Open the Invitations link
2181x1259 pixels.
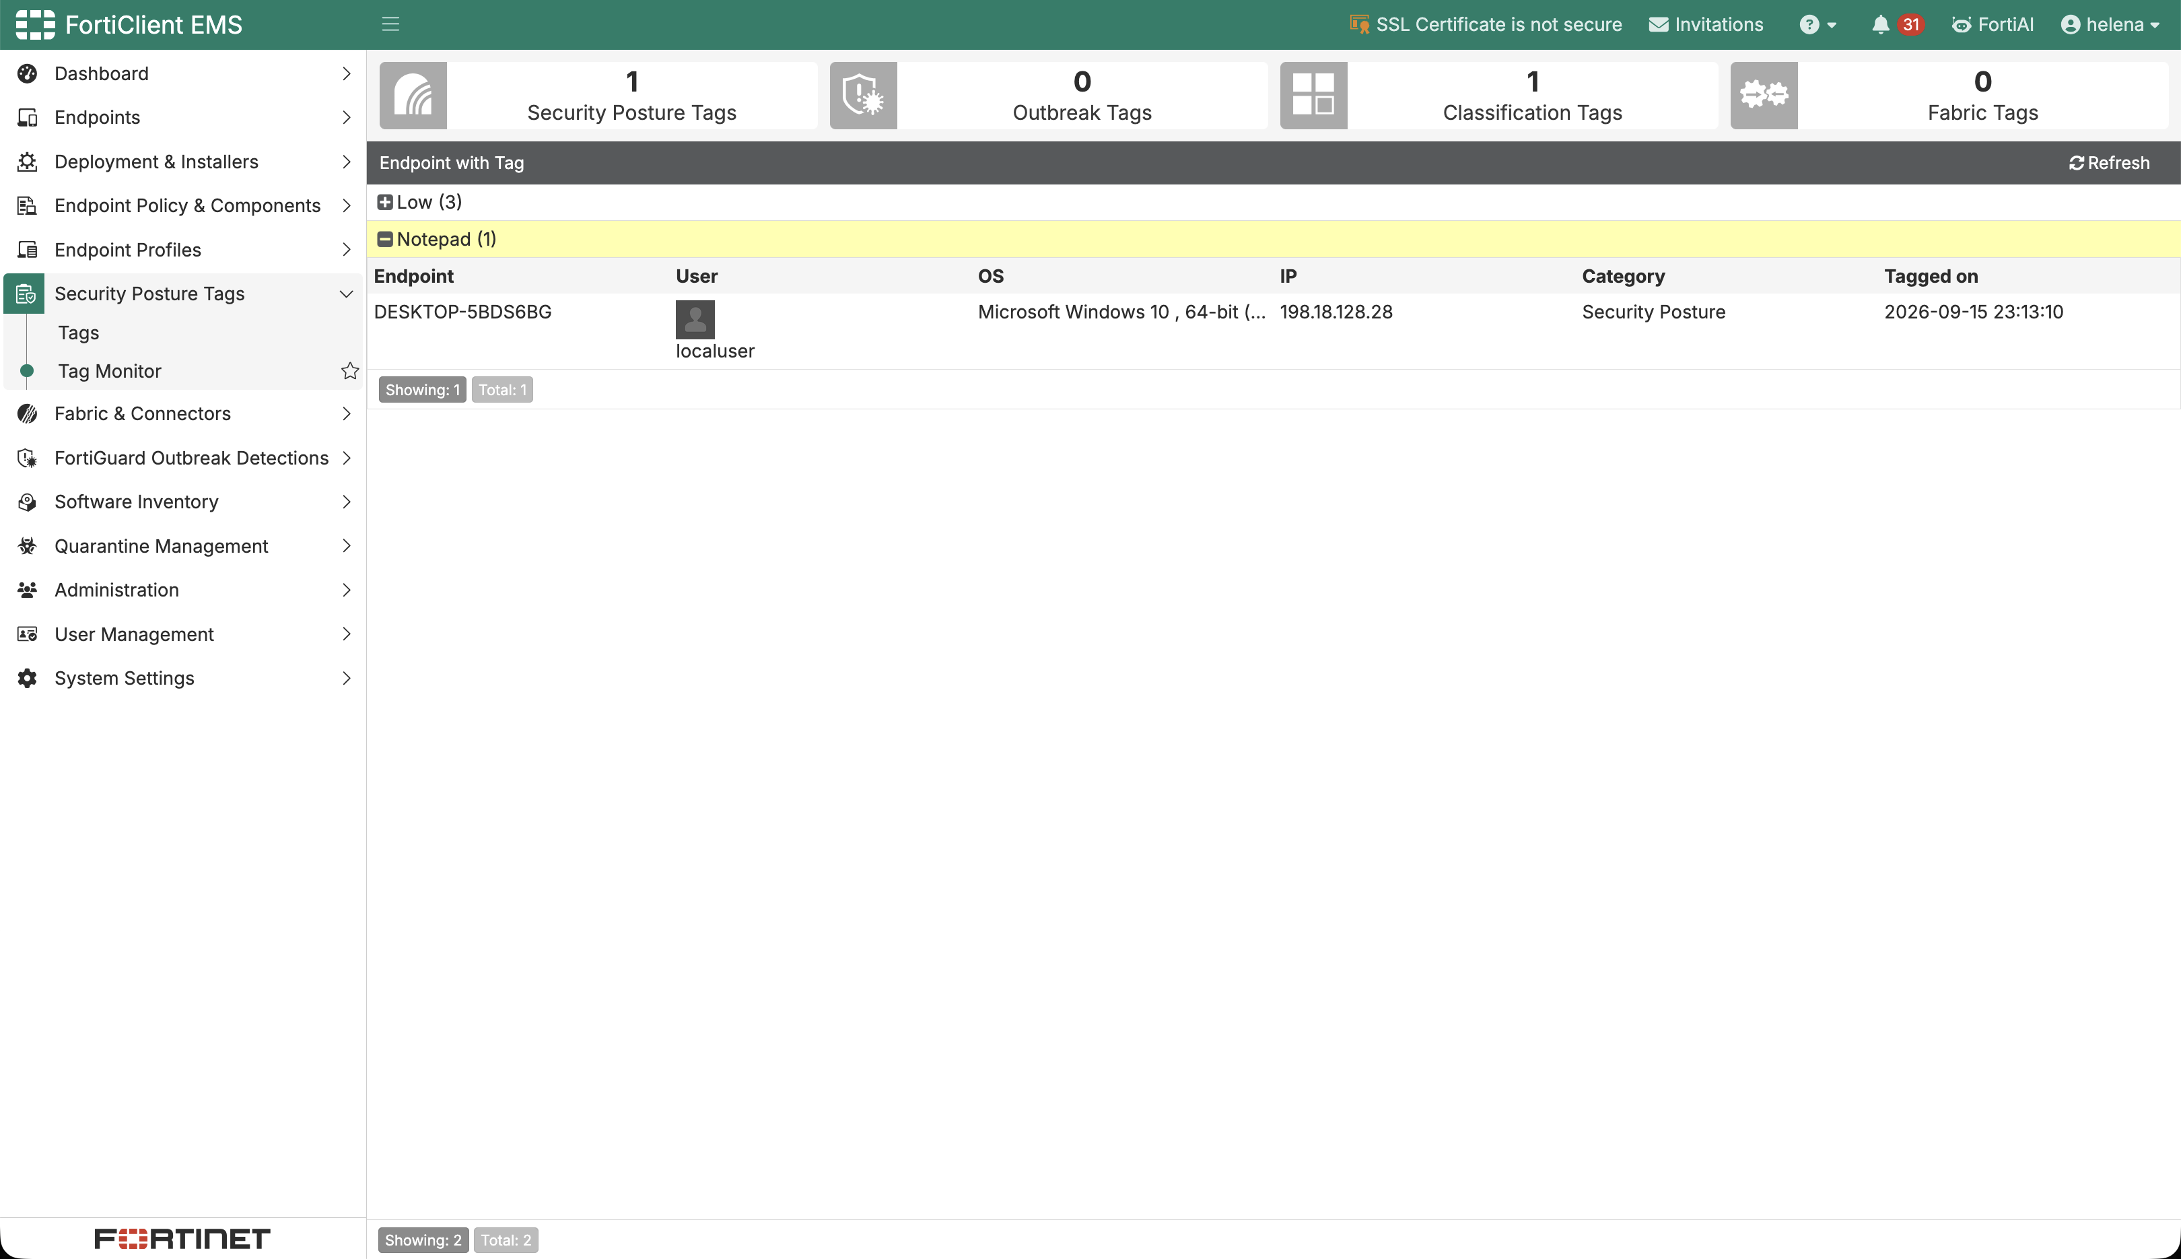pyautogui.click(x=1706, y=24)
